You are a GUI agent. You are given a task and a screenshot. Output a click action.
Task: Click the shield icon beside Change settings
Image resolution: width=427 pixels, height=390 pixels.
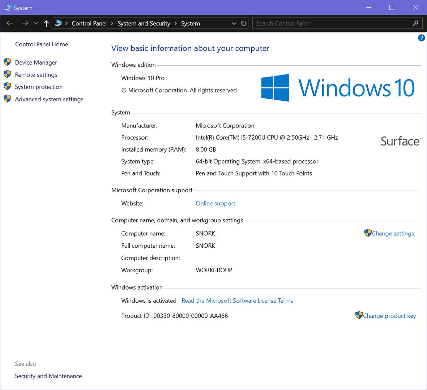[368, 233]
